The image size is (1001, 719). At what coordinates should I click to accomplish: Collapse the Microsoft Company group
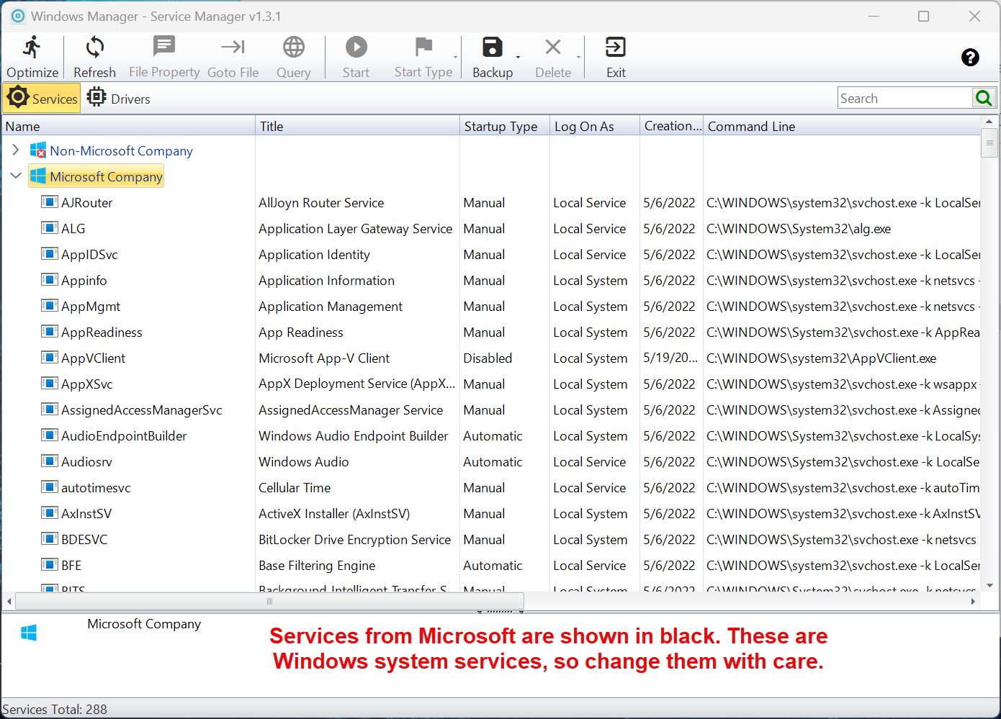(x=15, y=176)
